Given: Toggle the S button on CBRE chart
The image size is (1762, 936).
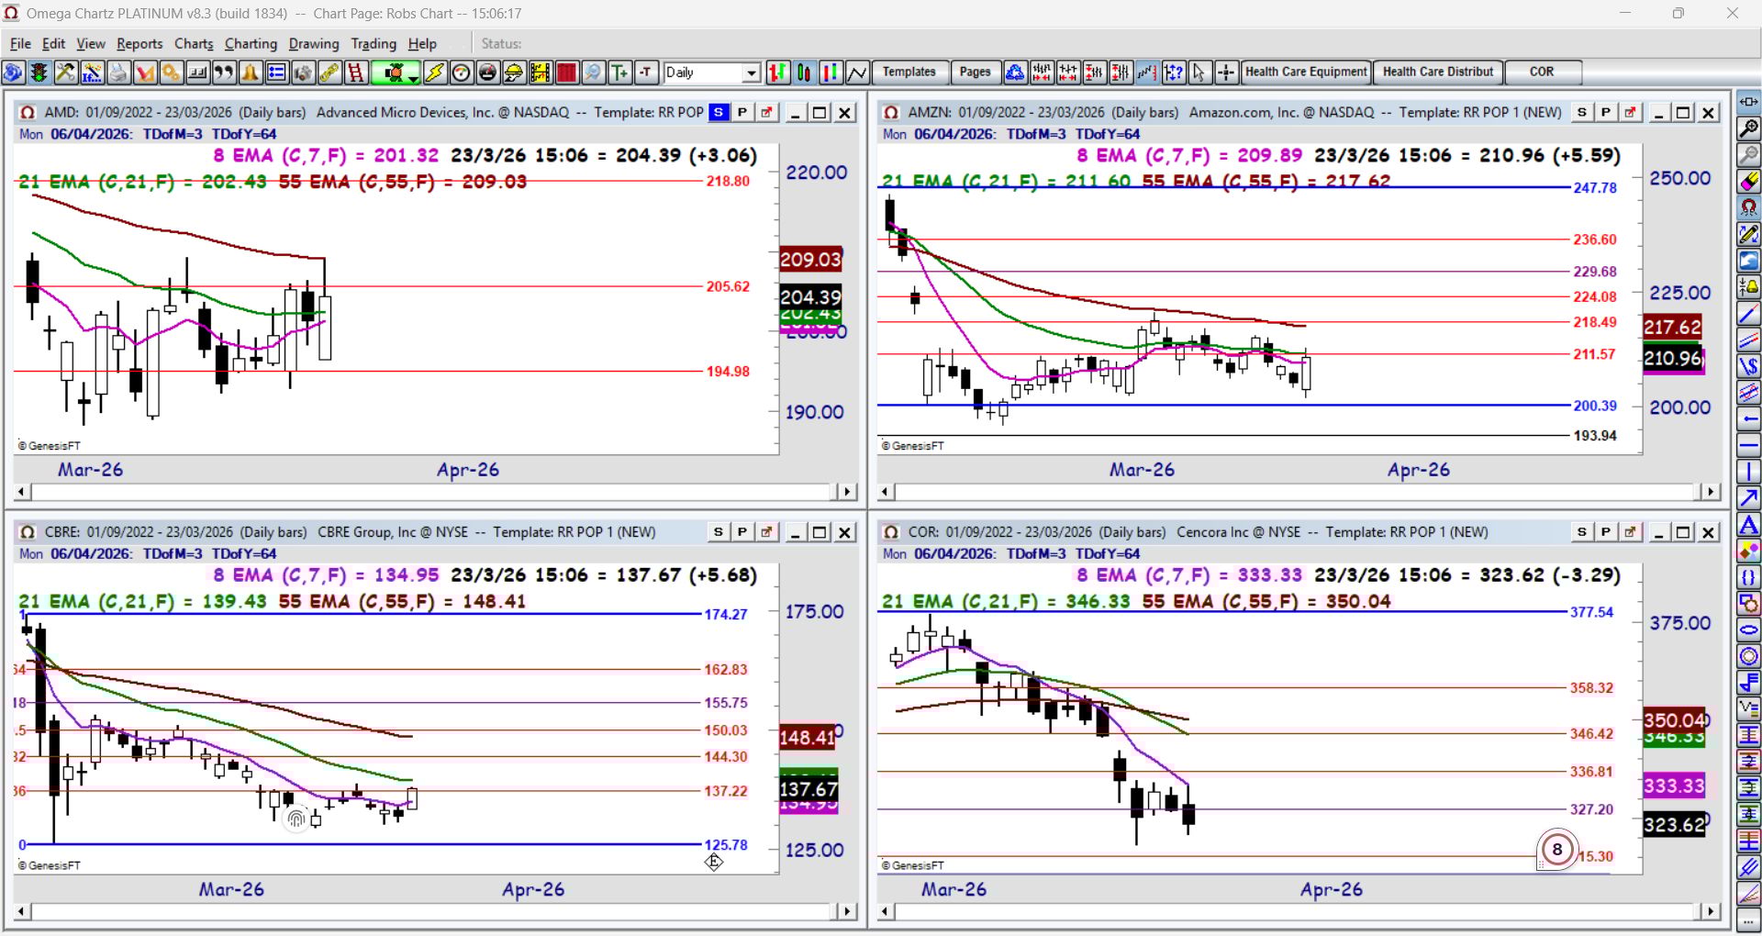Looking at the screenshot, I should tap(719, 532).
